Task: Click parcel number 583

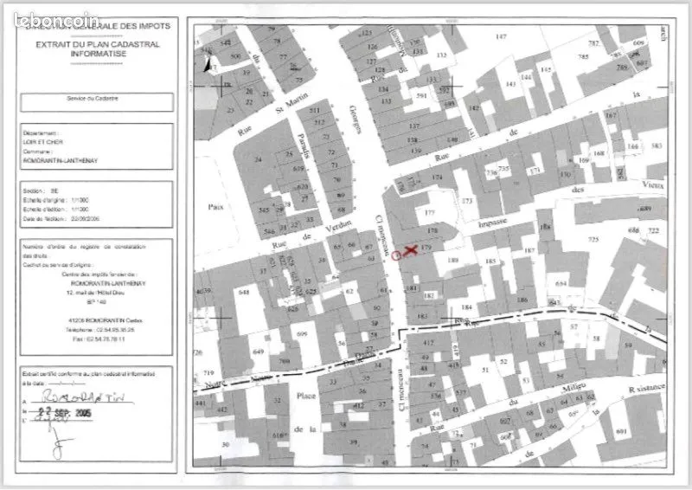Action: click(657, 145)
